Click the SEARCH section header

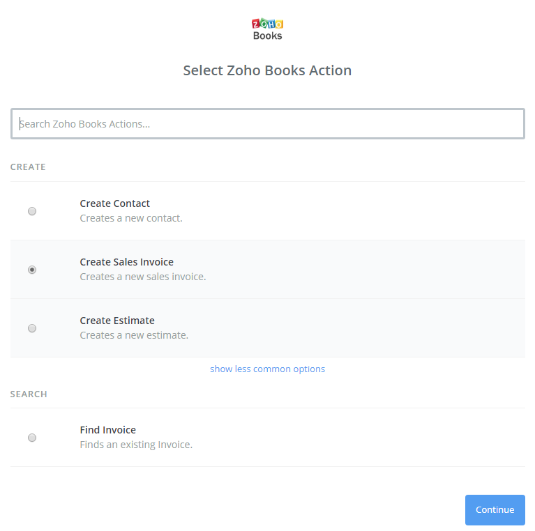[x=29, y=394]
